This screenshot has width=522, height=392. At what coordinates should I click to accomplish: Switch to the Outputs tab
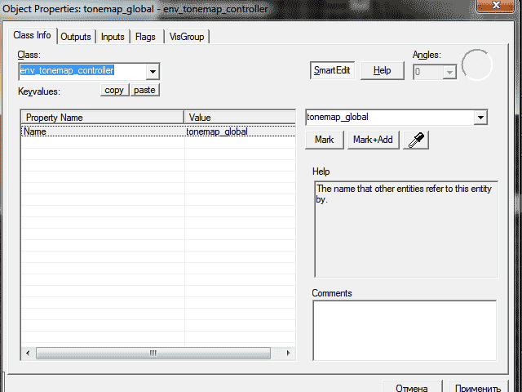click(76, 37)
